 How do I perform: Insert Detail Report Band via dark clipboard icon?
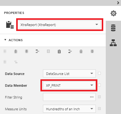pyautogui.click(x=59, y=51)
